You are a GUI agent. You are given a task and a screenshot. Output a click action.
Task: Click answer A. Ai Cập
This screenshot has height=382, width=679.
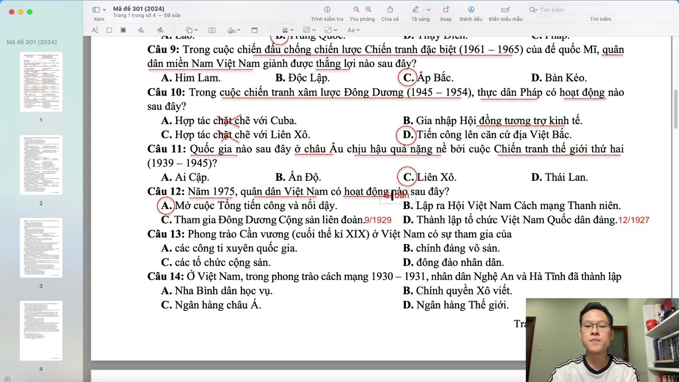185,177
